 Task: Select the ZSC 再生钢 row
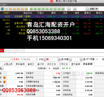(52, 33)
